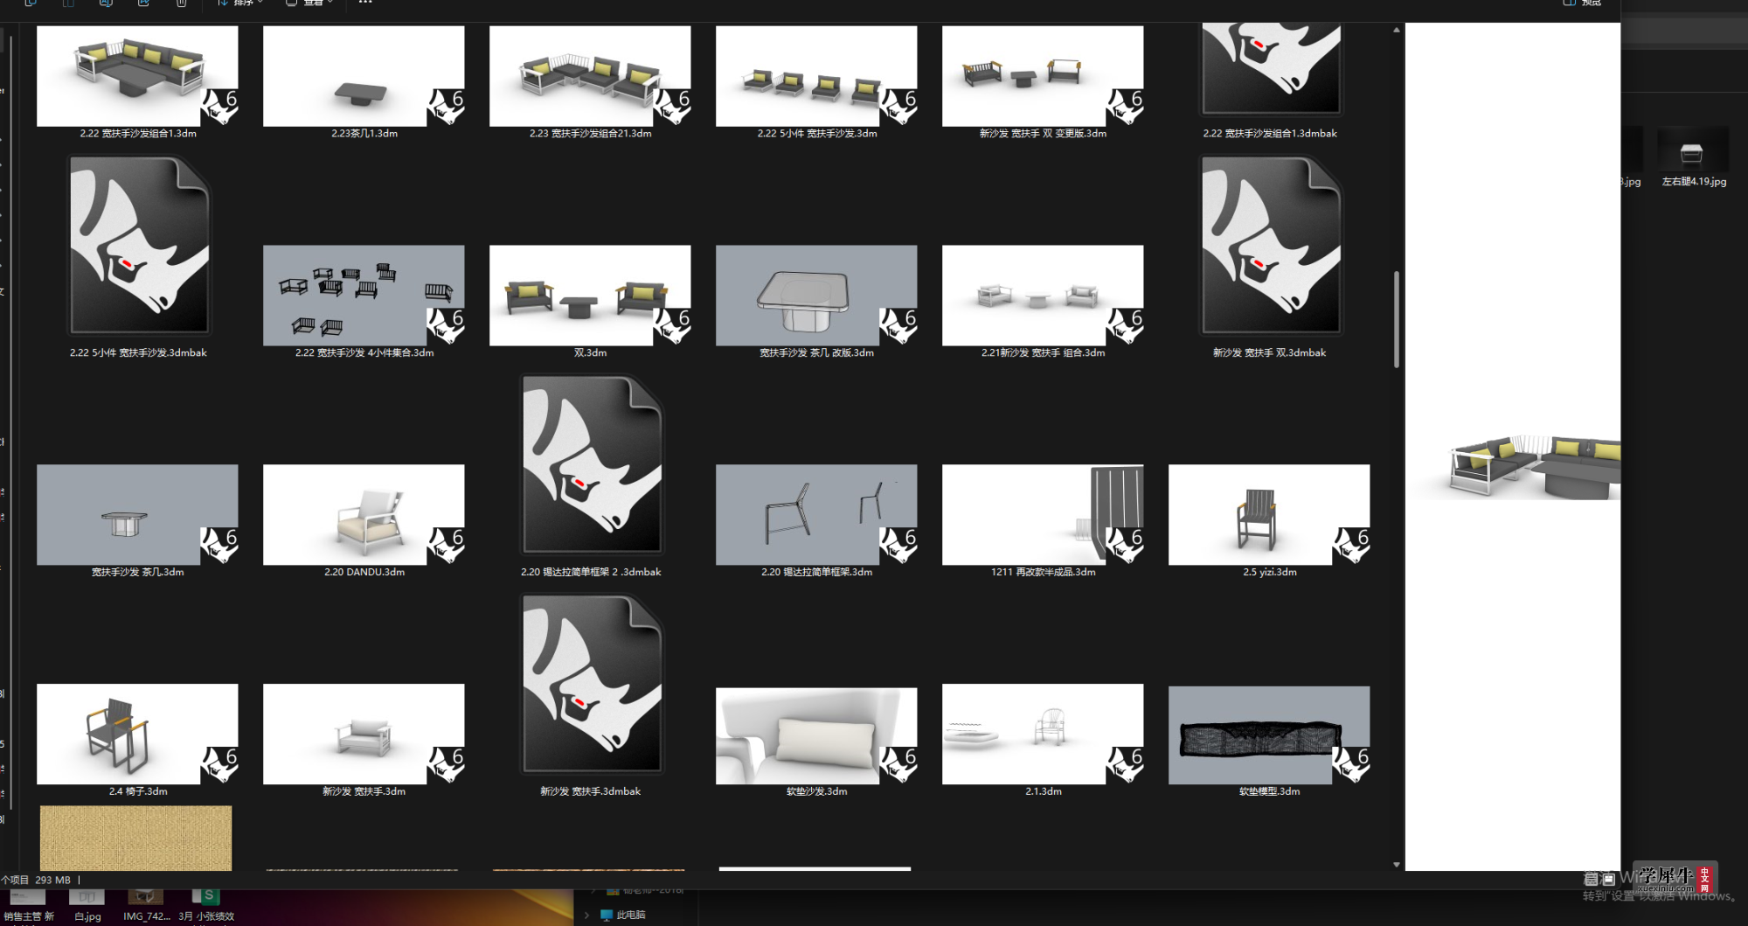
Task: Expand the 此电脑 tree node chevron
Action: (586, 916)
